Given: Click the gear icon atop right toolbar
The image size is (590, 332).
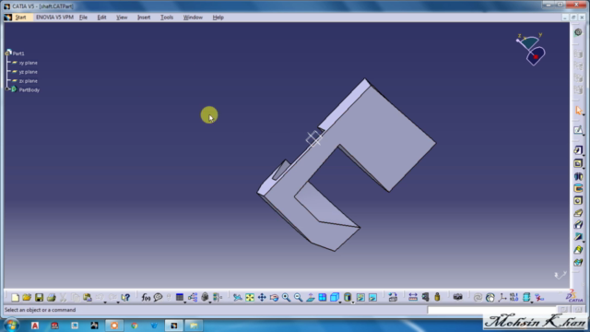Looking at the screenshot, I should click(x=578, y=32).
